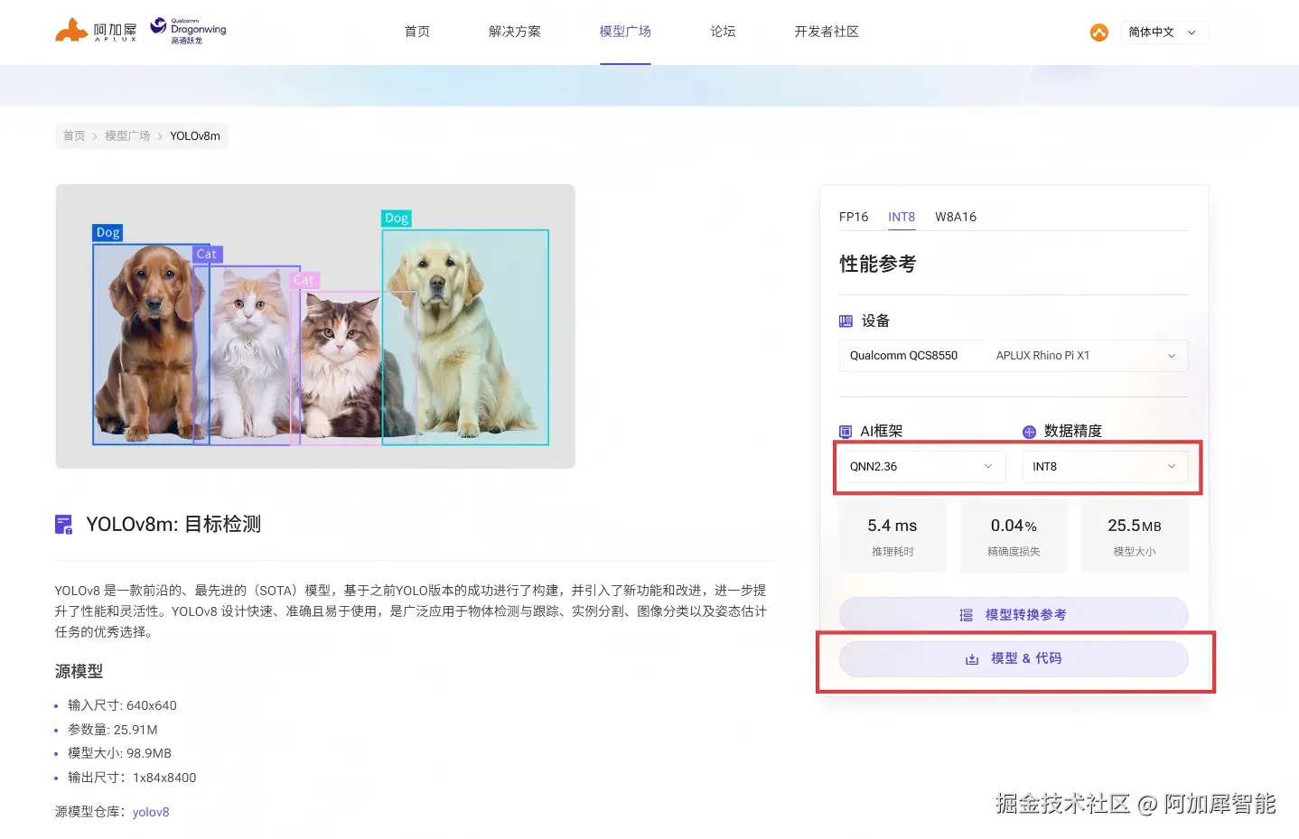Click the orange avatar icon in top bar
Screen dimensions: 1299x839
click(1098, 32)
